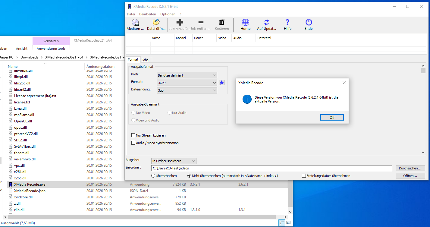Click the chevron after Dieser PC in path
The image size is (430, 227).
click(17, 57)
